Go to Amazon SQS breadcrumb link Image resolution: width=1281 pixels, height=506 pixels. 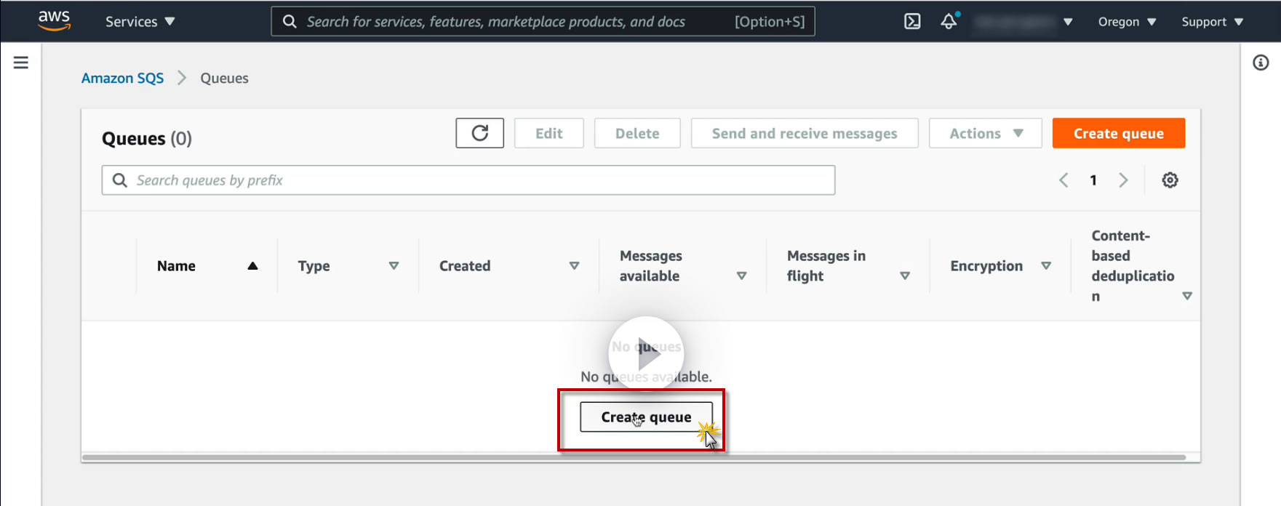click(122, 78)
